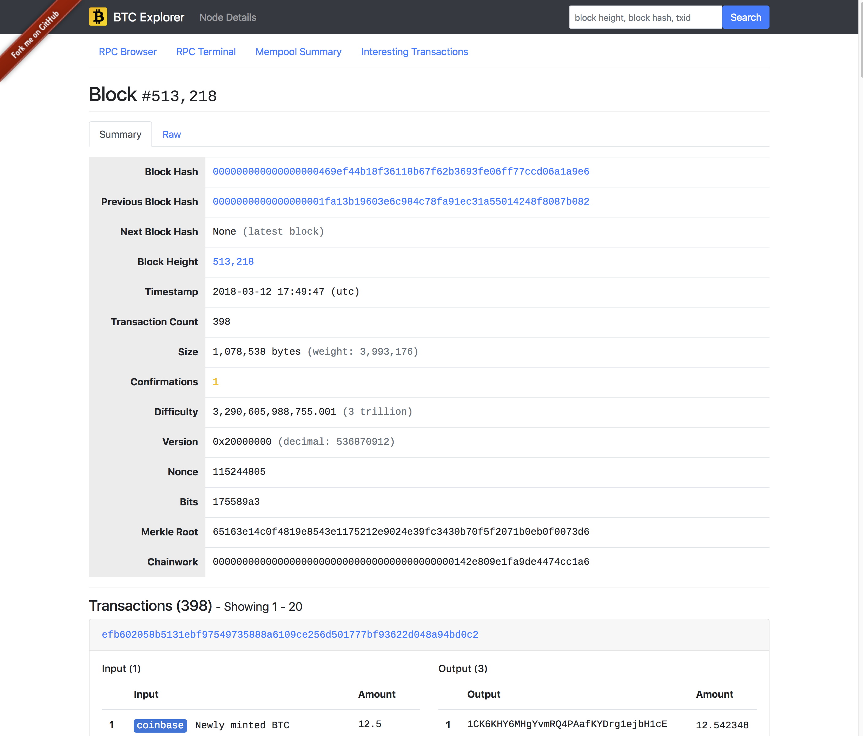Go to RPC Terminal
The width and height of the screenshot is (863, 736).
tap(206, 51)
